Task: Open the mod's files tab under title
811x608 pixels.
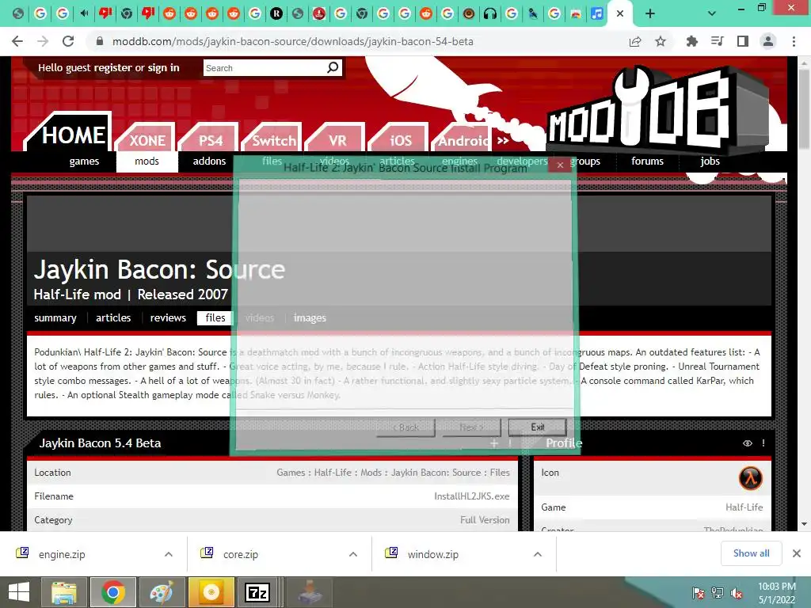Action: coord(215,318)
